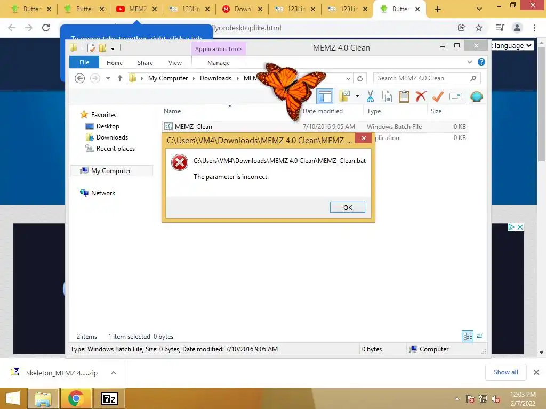Viewport: 546px width, 409px height.
Task: Click the Application Tools contextual tab header
Action: click(x=219, y=49)
